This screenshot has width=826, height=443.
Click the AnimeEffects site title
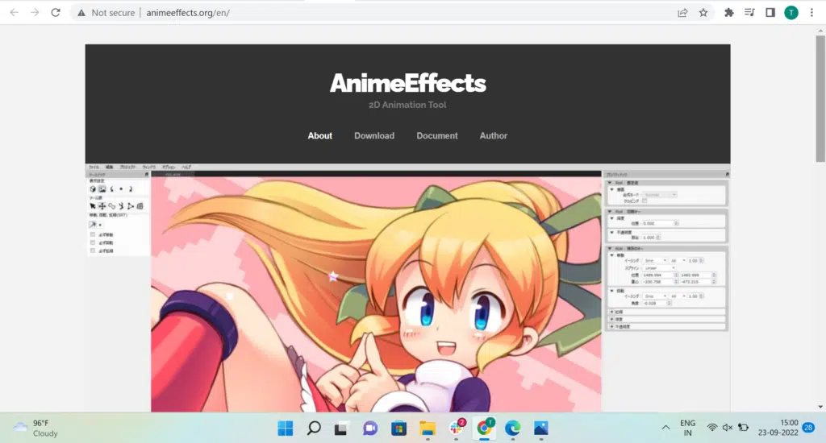pyautogui.click(x=407, y=83)
